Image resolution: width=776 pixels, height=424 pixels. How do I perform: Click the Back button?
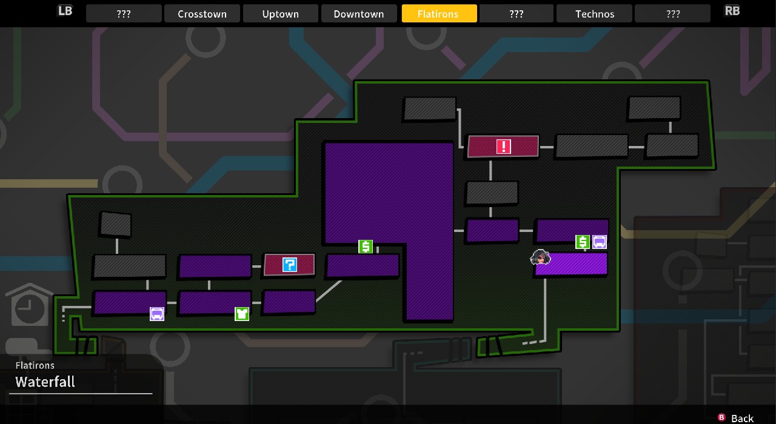tap(736, 418)
